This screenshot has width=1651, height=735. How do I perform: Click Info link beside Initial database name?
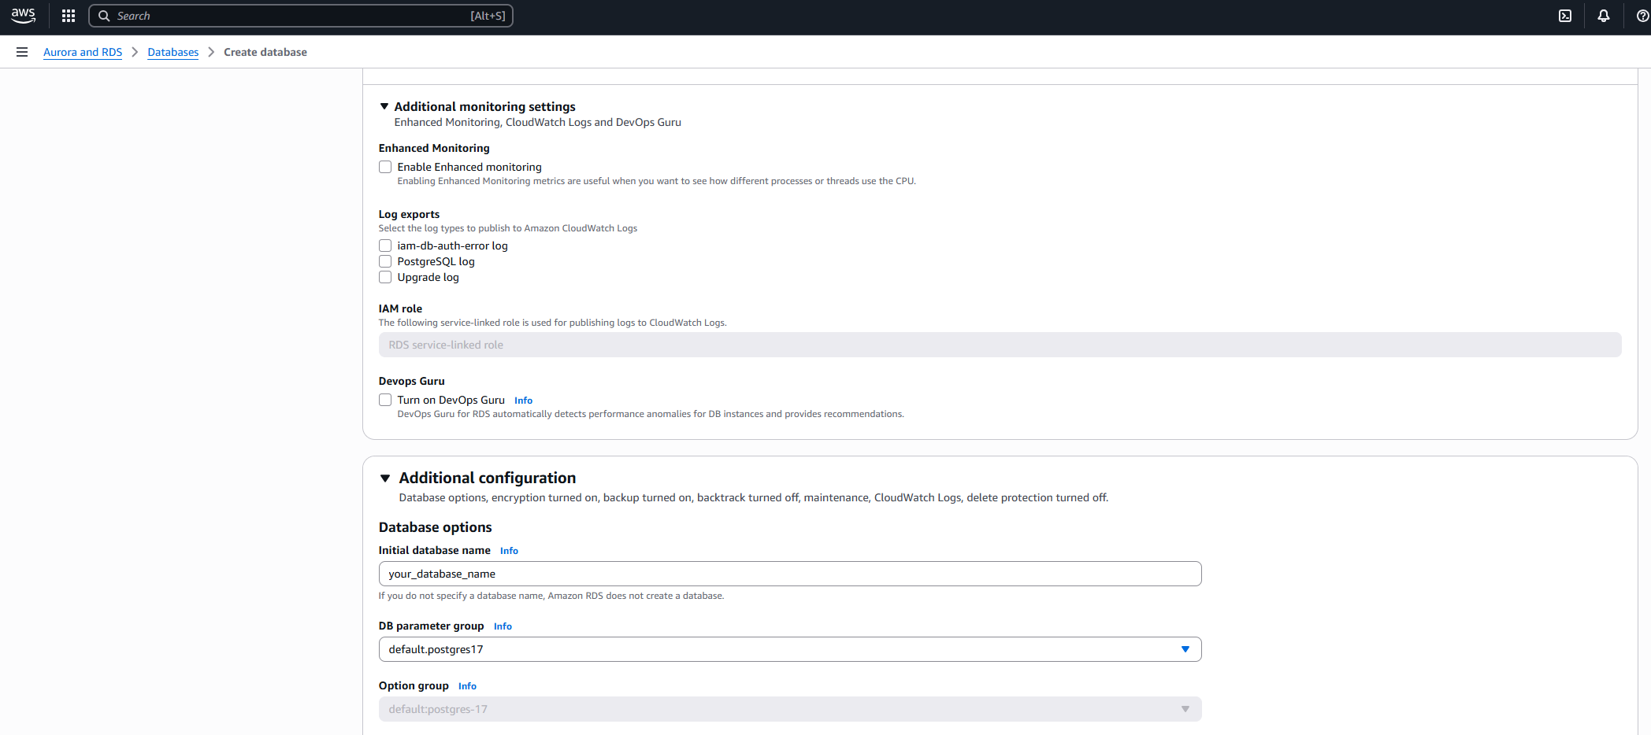pyautogui.click(x=509, y=551)
